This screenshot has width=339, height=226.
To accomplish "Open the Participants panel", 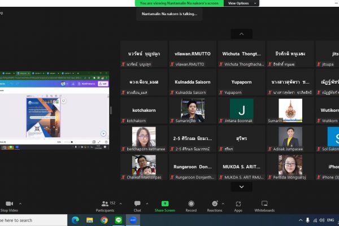I will [105, 206].
